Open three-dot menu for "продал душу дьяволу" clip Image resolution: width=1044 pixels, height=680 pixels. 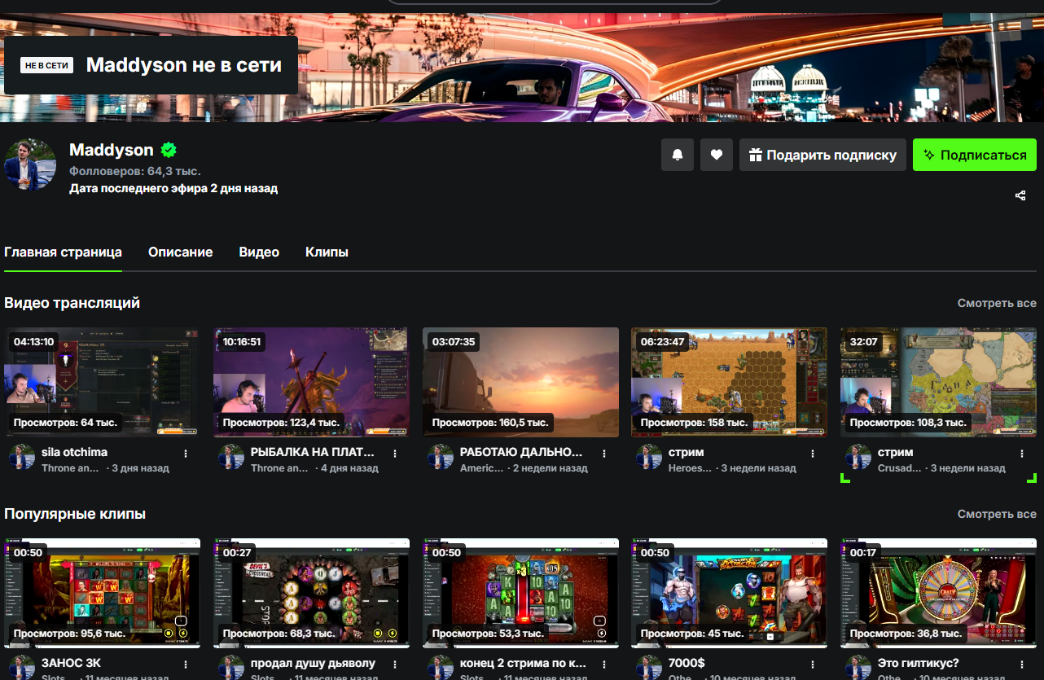395,665
